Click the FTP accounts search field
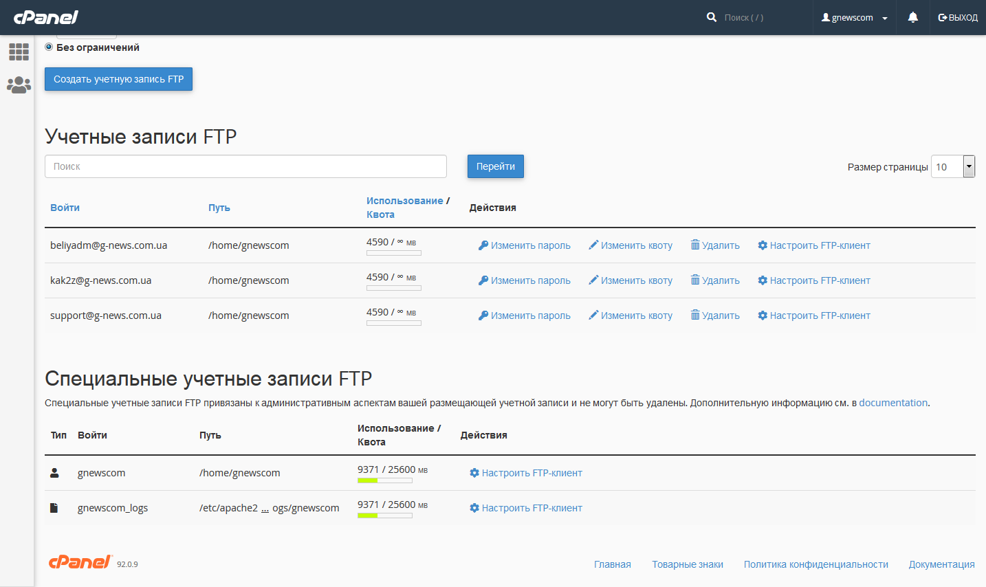This screenshot has height=587, width=986. (245, 166)
